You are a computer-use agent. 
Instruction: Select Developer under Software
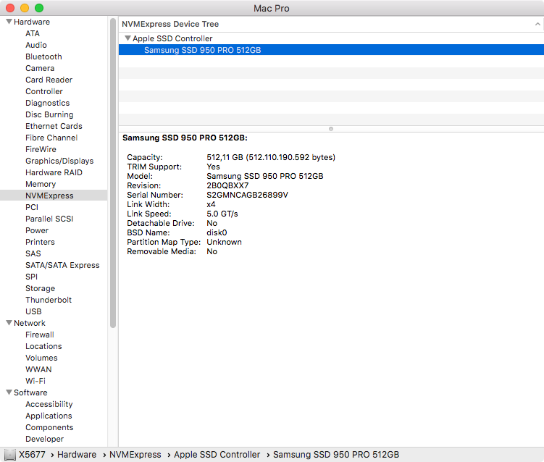click(44, 439)
